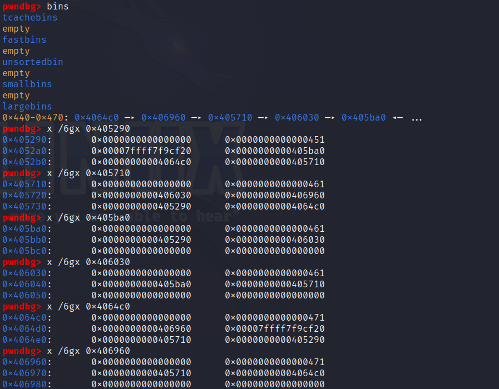This screenshot has width=499, height=389.
Task: Click the unsortedbin heading
Action: (32, 62)
